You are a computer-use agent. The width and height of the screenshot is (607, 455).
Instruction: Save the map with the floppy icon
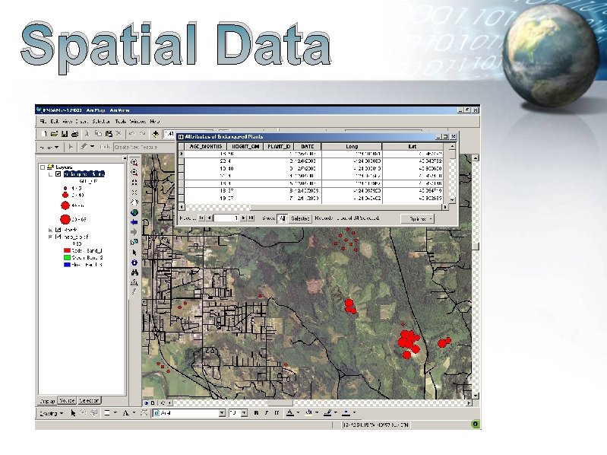coord(65,134)
